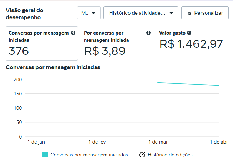This screenshot has height=161, width=233.
Task: Select the Conversas por mensagem iniciadas metric card
Action: 42,43
